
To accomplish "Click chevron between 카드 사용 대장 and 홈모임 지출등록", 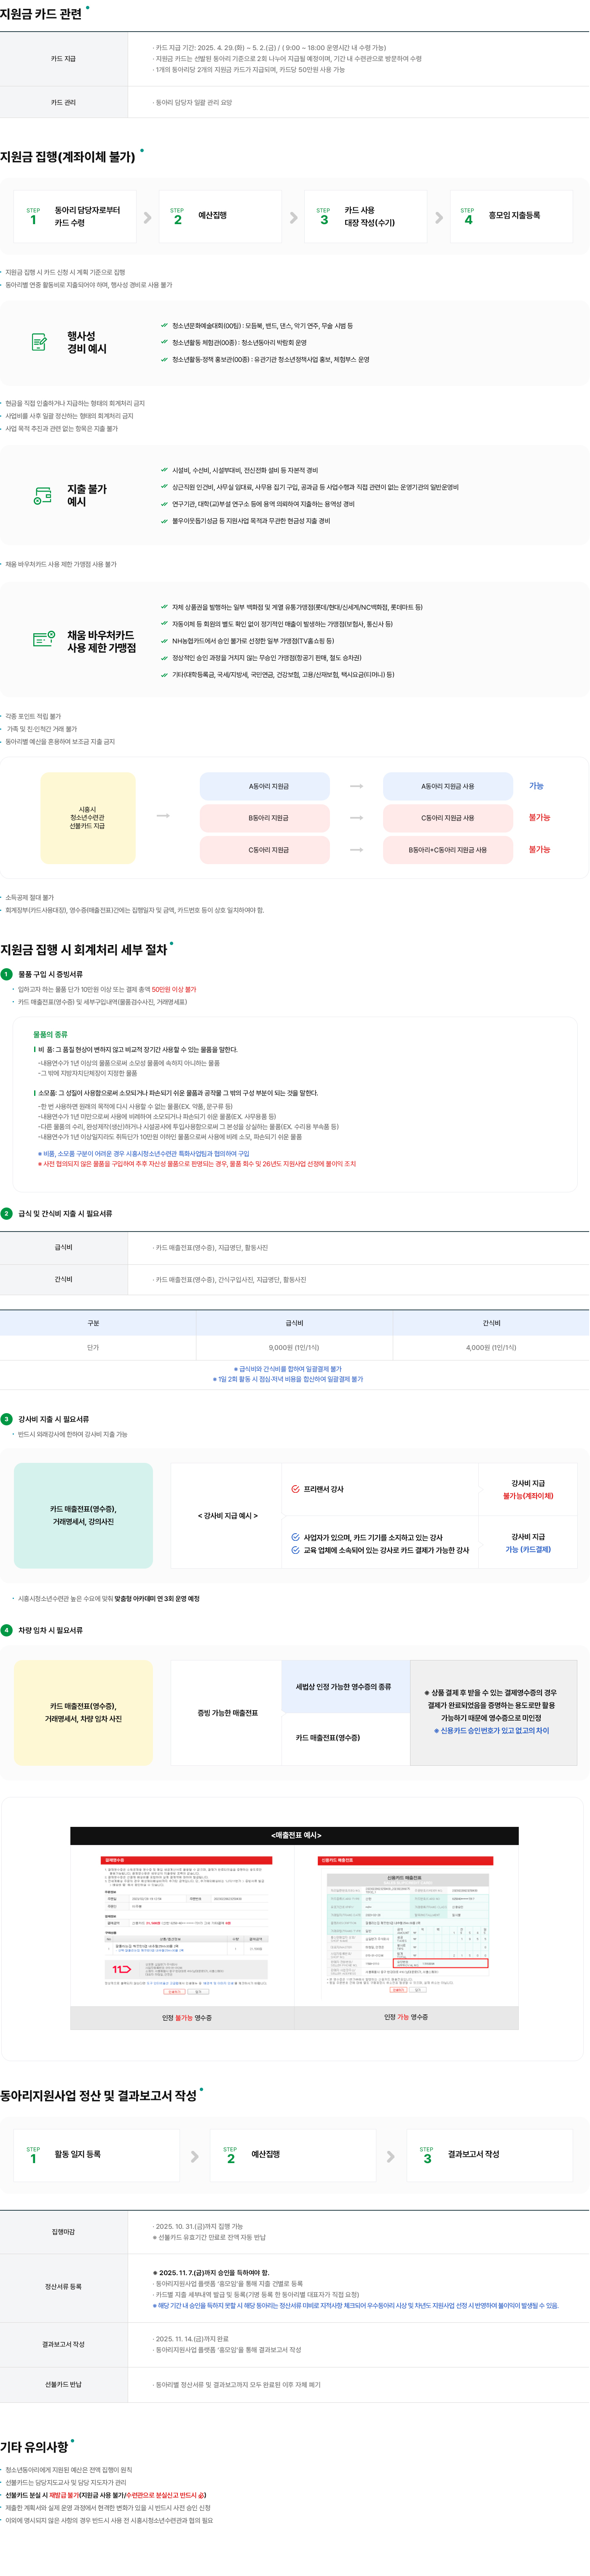I will click(x=439, y=217).
